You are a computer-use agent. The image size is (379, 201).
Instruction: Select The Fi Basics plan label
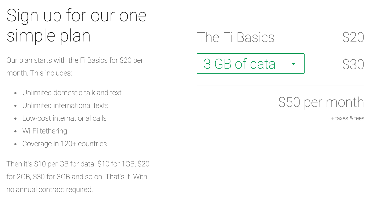tap(236, 37)
